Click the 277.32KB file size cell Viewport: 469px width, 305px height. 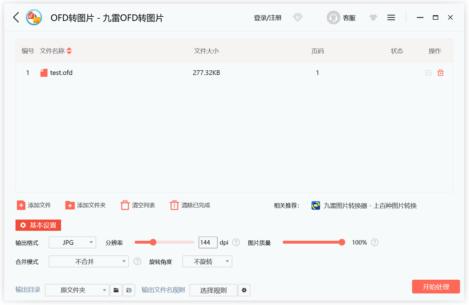[x=207, y=73]
